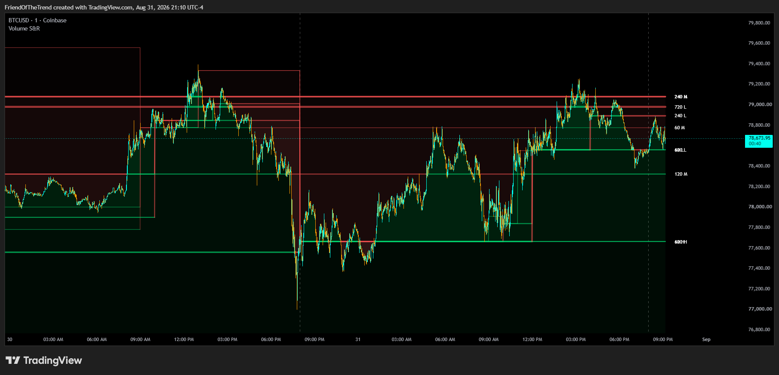Screen dimensions: 779x375
Task: Click the 78,400.00 price axis label
Action: tap(759, 166)
